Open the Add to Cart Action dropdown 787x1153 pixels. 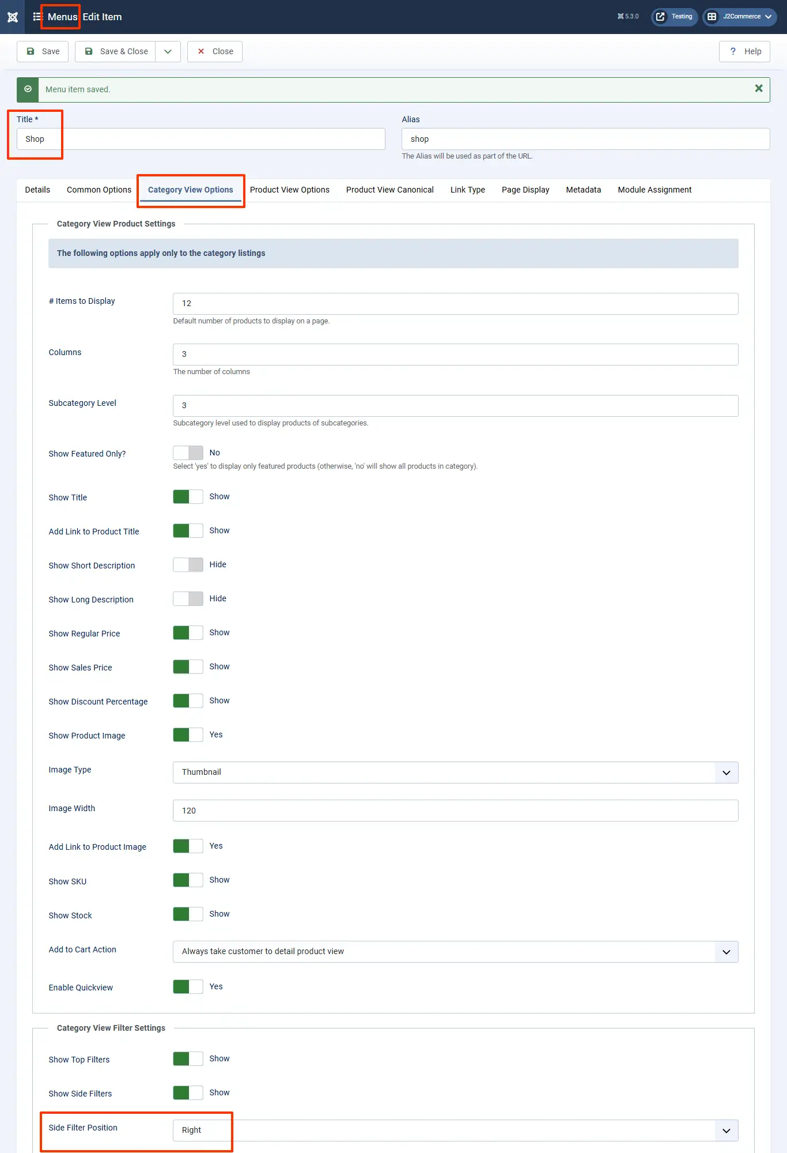[455, 952]
